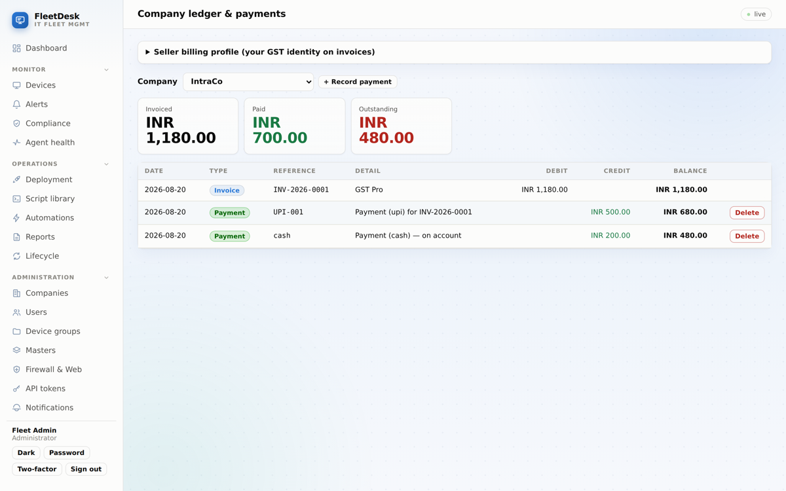Click the Lifecycle refresh icon
Image resolution: width=786 pixels, height=491 pixels.
tap(16, 256)
